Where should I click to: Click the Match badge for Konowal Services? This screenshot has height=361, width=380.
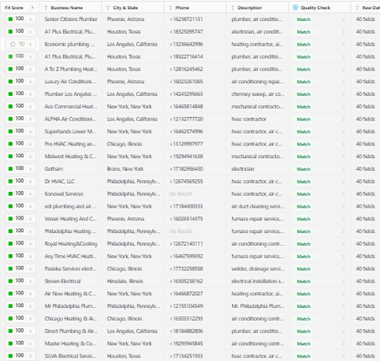[x=303, y=194]
